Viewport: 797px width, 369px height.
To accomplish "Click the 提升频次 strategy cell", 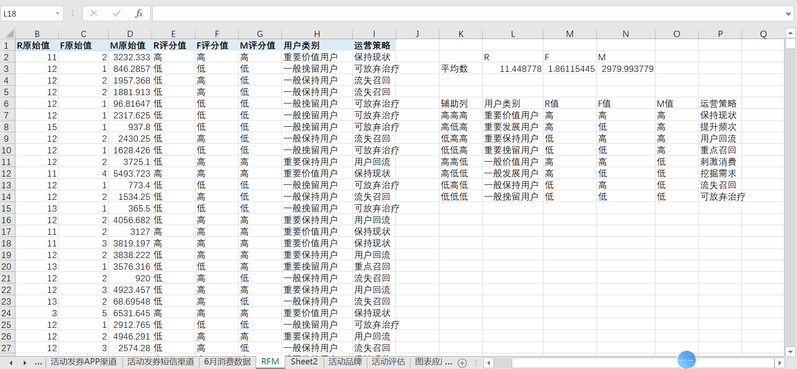I will tap(720, 127).
